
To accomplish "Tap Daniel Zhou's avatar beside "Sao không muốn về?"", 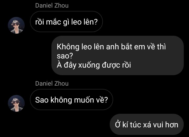I will [16, 103].
